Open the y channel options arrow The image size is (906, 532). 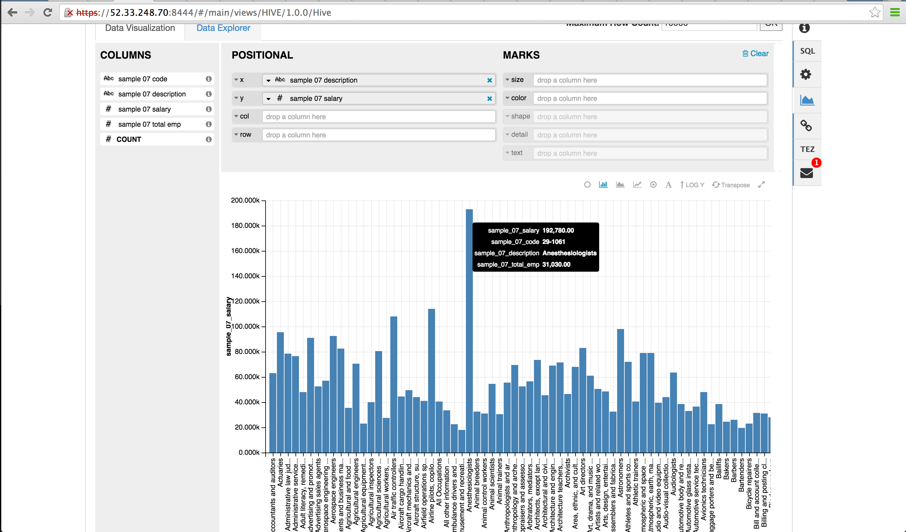236,98
